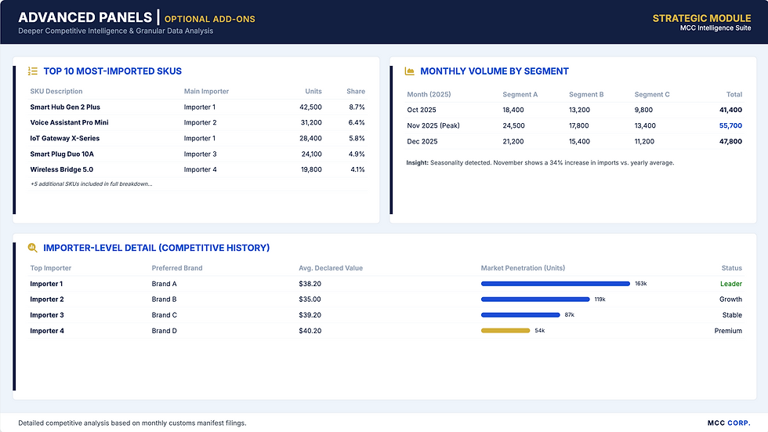Click the Insight seasonality note
This screenshot has width=768, height=432.
click(x=540, y=162)
